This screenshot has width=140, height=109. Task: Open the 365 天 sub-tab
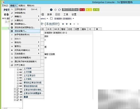tap(57, 29)
